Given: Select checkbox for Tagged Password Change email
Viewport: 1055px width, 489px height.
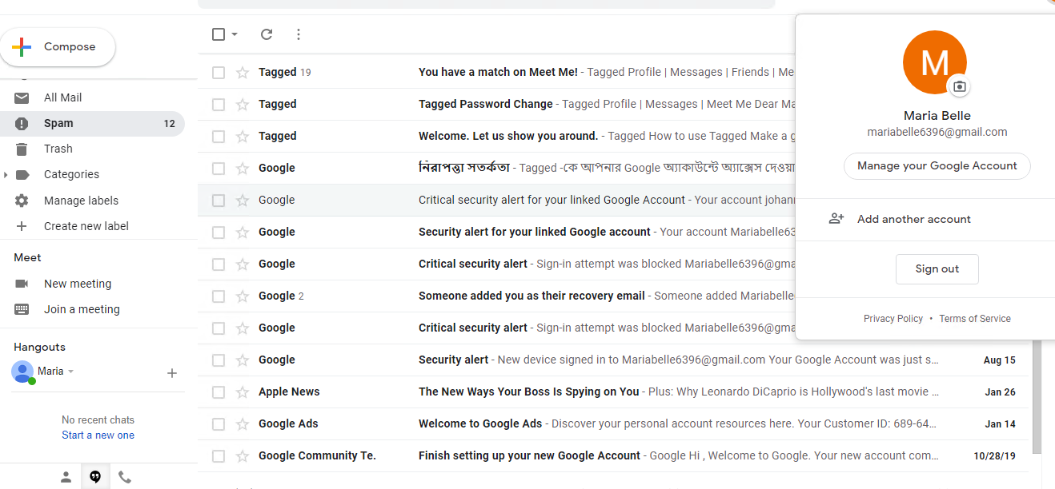Looking at the screenshot, I should click(219, 105).
